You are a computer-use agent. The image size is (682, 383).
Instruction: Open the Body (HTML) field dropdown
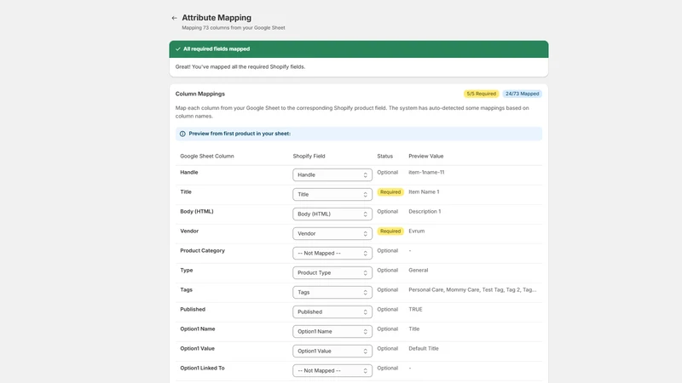tap(332, 214)
